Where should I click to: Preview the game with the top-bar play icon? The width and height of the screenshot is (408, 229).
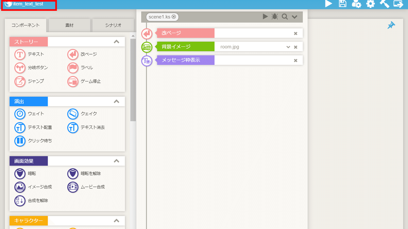(328, 4)
